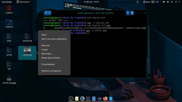Viewport: 182px width, 102px height.
Task: Launch Firefox from the dock
Action: [105, 99]
